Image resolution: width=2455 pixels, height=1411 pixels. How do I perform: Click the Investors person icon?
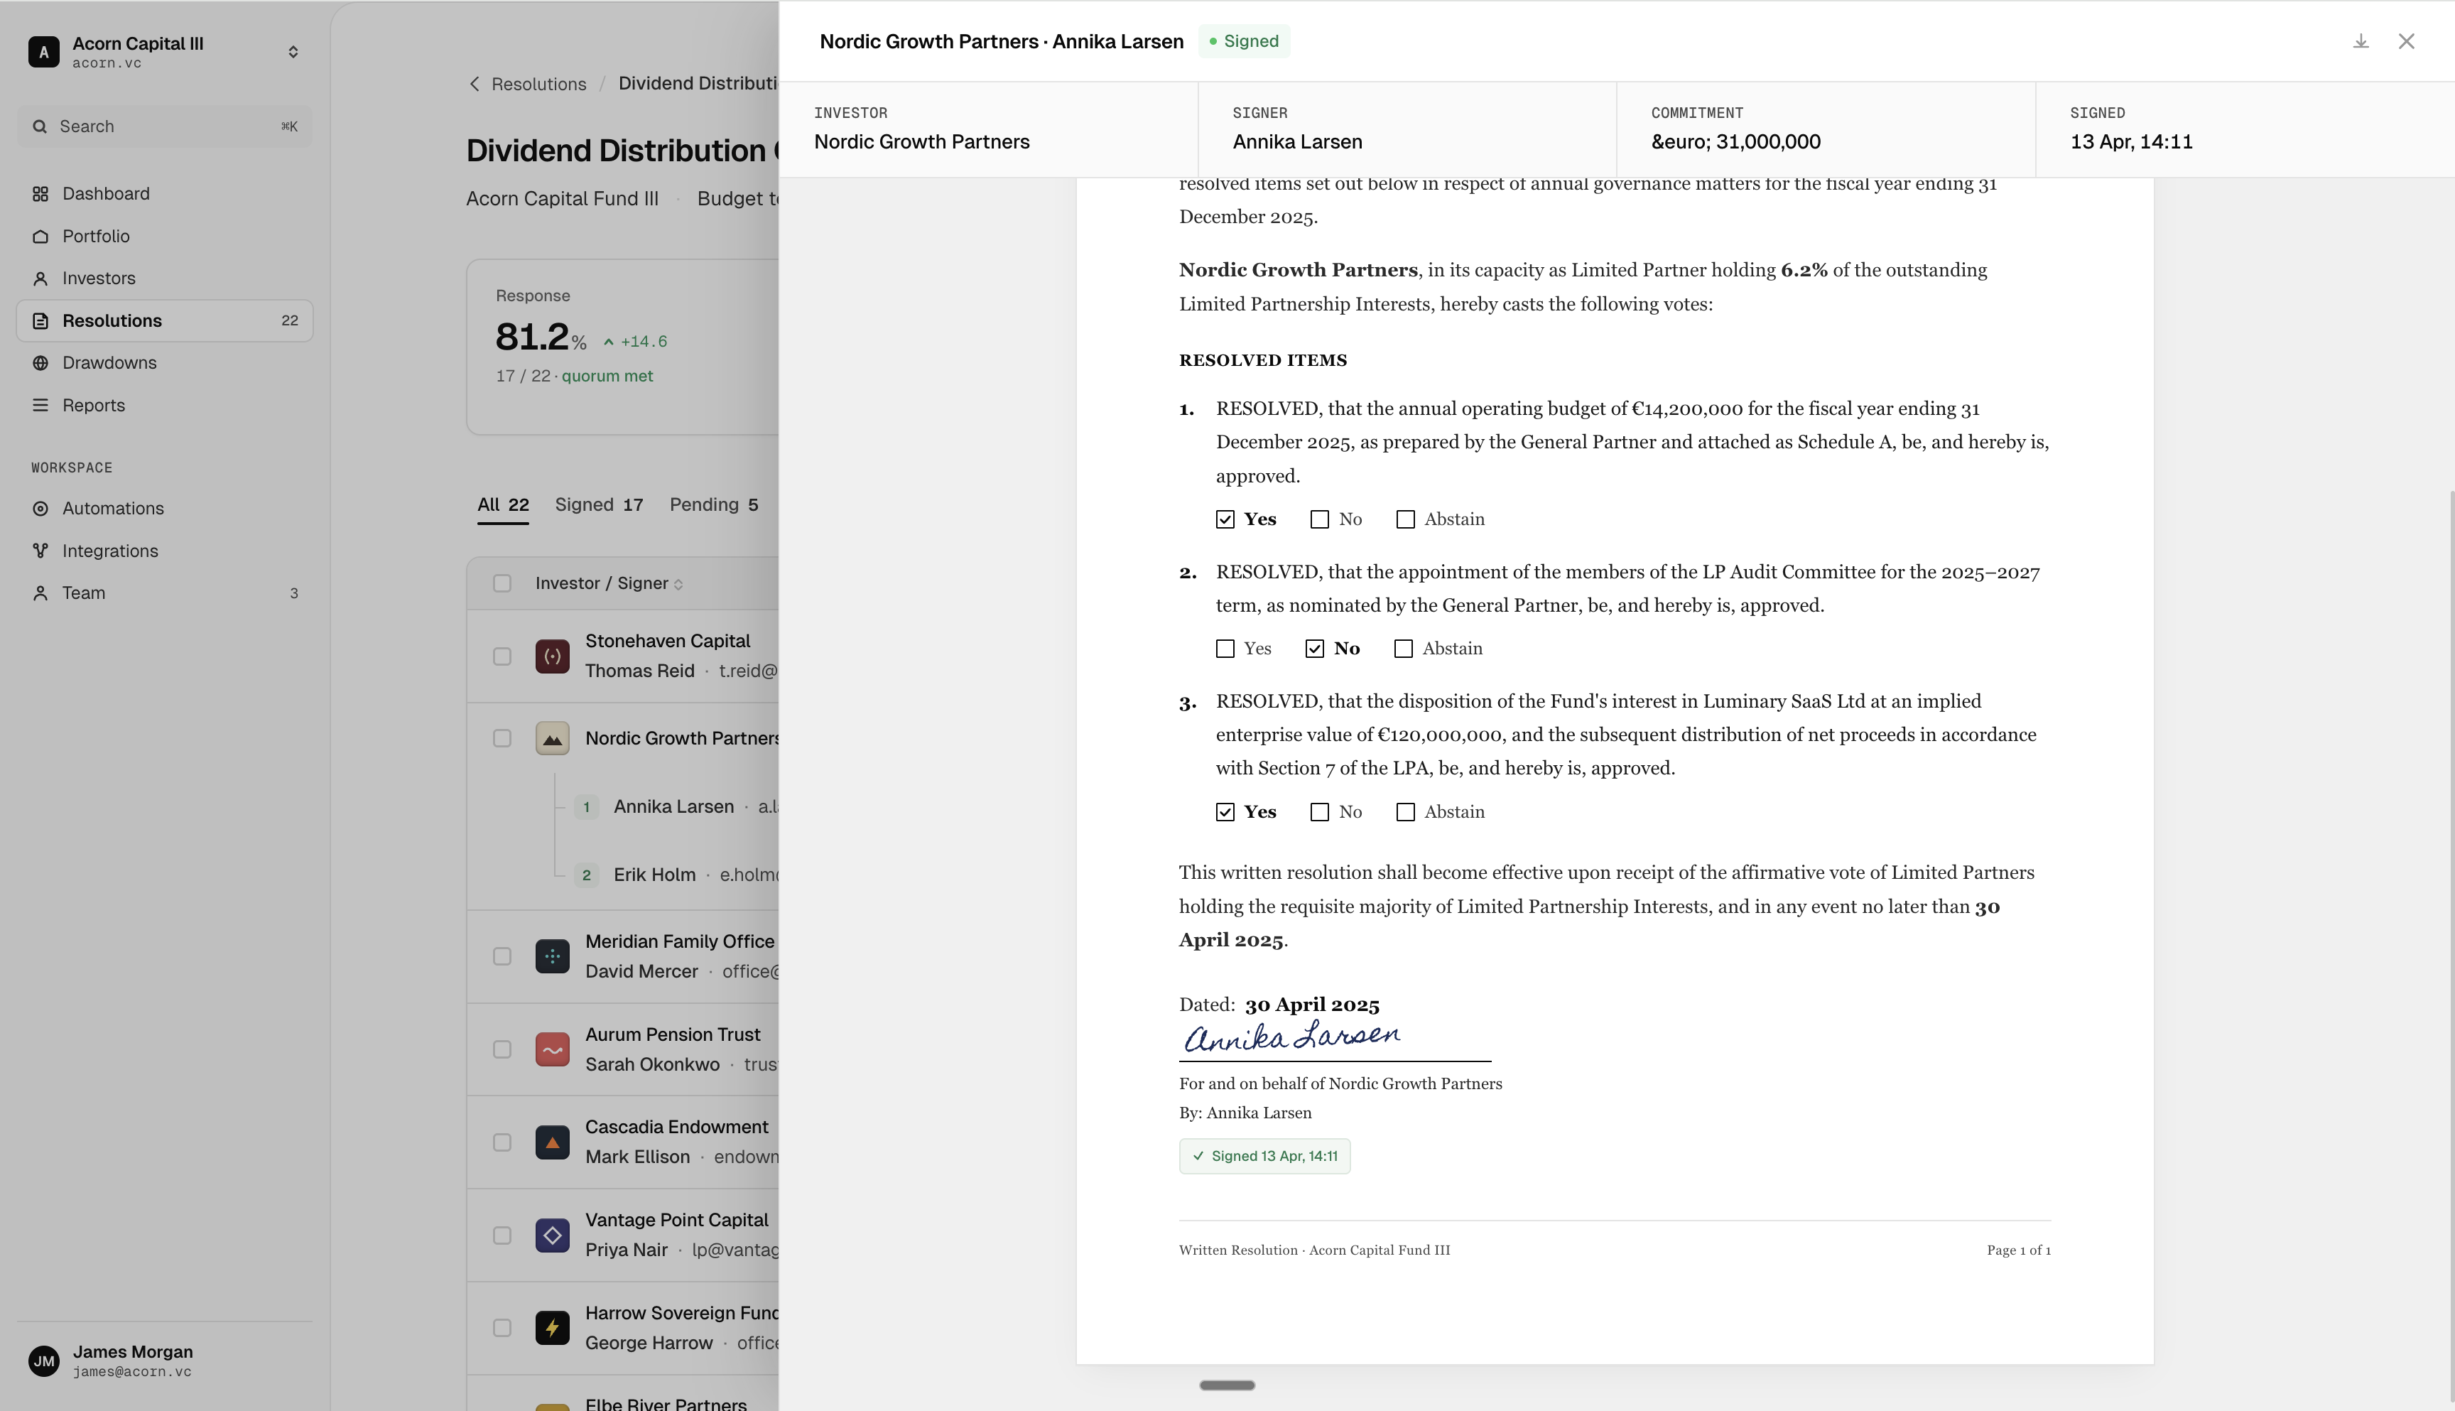[x=40, y=278]
